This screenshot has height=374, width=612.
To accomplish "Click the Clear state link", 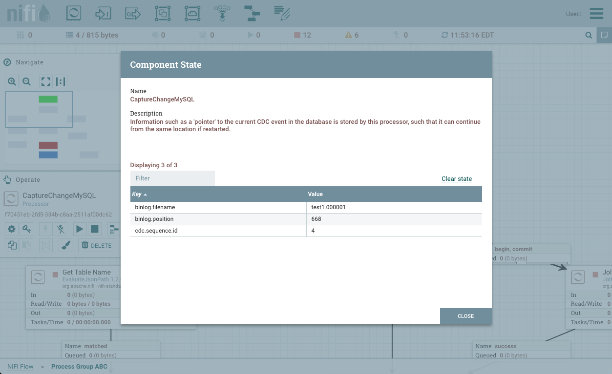I will [456, 178].
